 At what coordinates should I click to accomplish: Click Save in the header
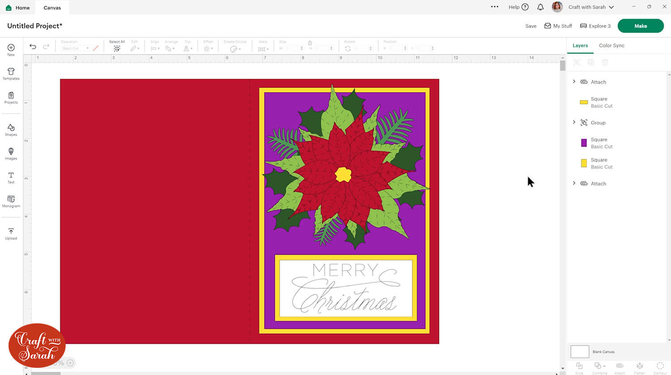click(531, 26)
